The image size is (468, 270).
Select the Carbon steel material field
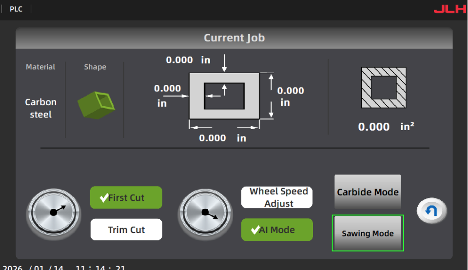click(x=41, y=108)
